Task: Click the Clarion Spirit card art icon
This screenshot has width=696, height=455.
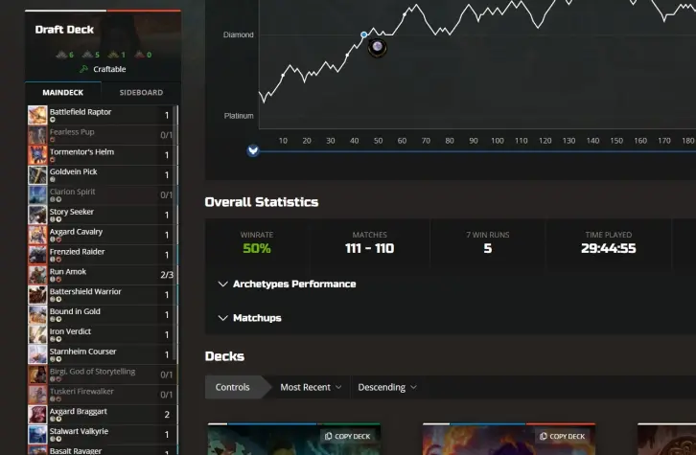Action: click(37, 194)
